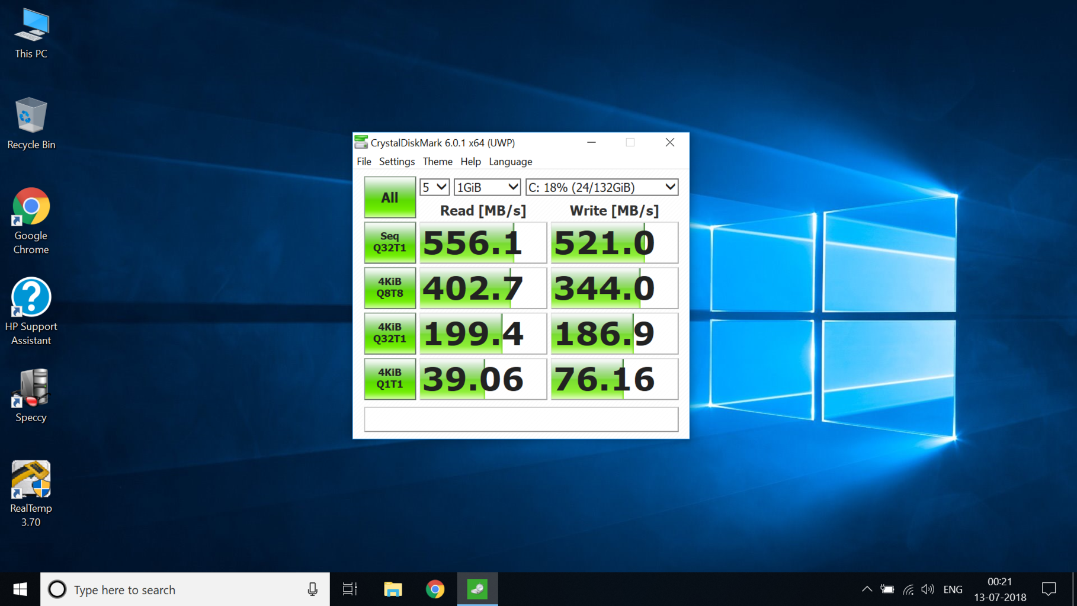Screen dimensions: 1077x606
Task: Open File Explorer from the taskbar
Action: (x=393, y=589)
